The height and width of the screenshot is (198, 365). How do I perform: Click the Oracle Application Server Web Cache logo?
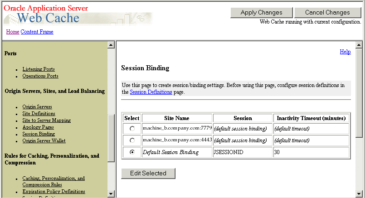click(x=78, y=14)
